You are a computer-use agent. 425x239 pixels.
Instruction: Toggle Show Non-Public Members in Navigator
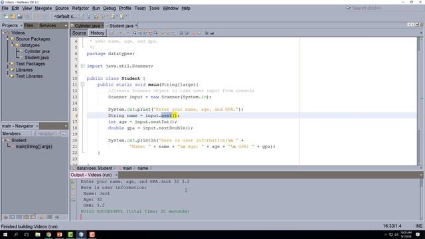pos(26,217)
